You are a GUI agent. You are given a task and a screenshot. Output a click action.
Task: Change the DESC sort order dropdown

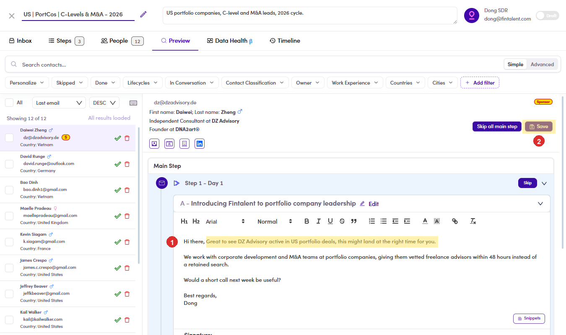pyautogui.click(x=104, y=103)
